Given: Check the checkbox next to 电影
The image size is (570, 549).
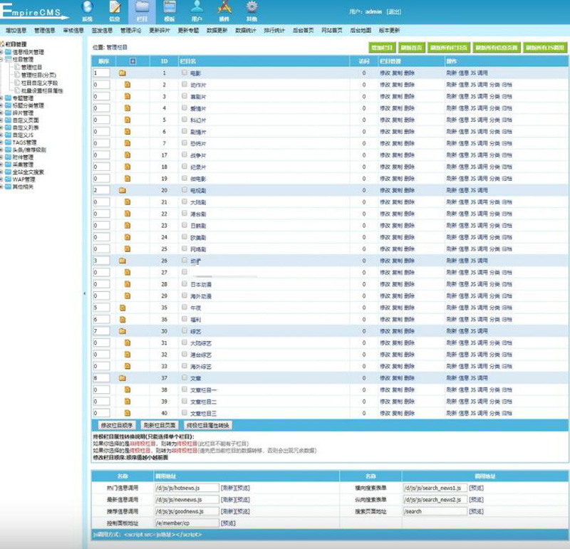Looking at the screenshot, I should point(185,73).
